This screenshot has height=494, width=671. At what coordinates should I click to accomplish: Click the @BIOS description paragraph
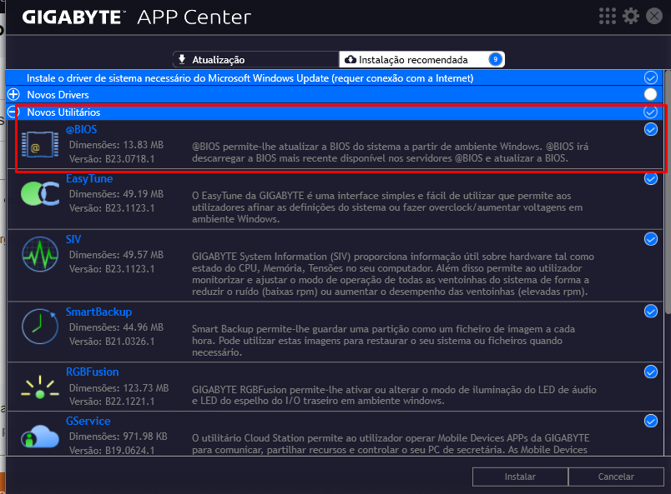point(391,152)
